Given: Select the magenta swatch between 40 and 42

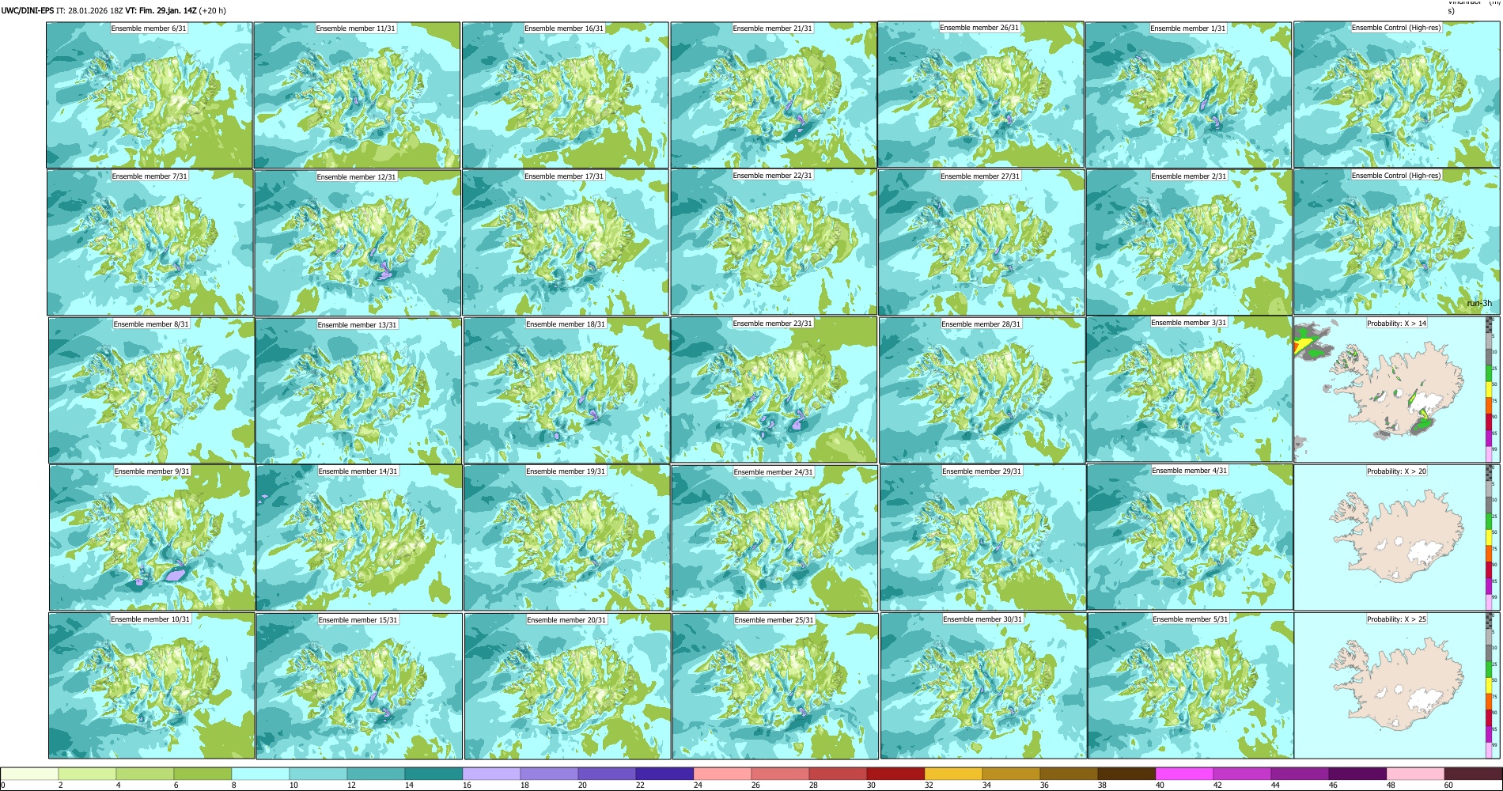Looking at the screenshot, I should (1184, 774).
